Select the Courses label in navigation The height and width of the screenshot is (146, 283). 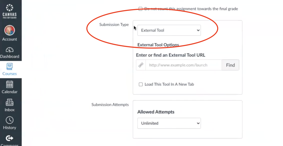pyautogui.click(x=10, y=74)
